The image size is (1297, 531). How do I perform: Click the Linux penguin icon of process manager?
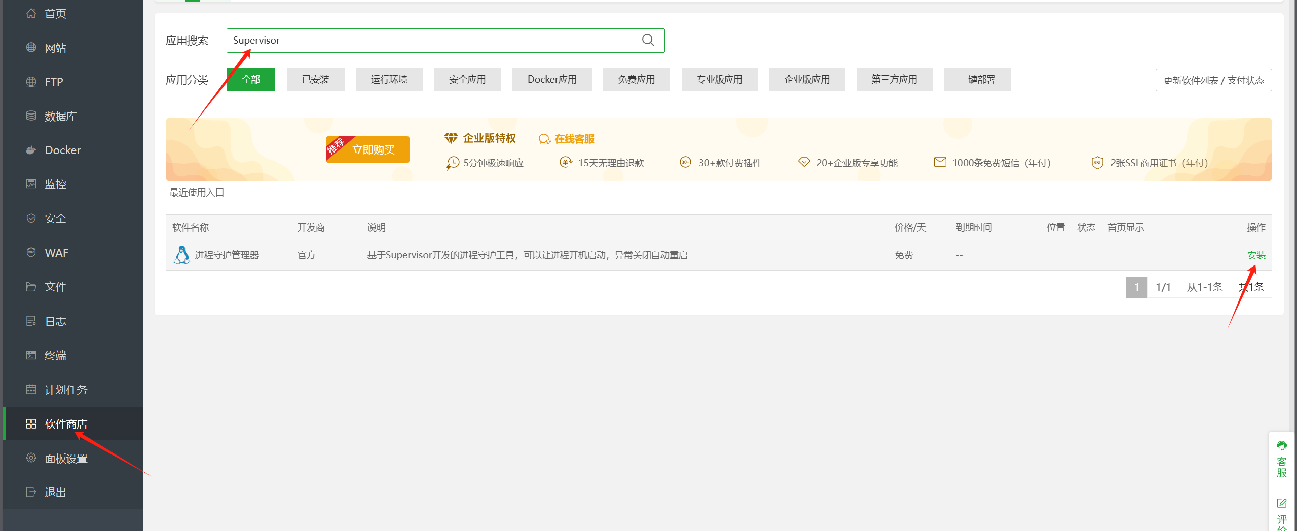coord(181,255)
